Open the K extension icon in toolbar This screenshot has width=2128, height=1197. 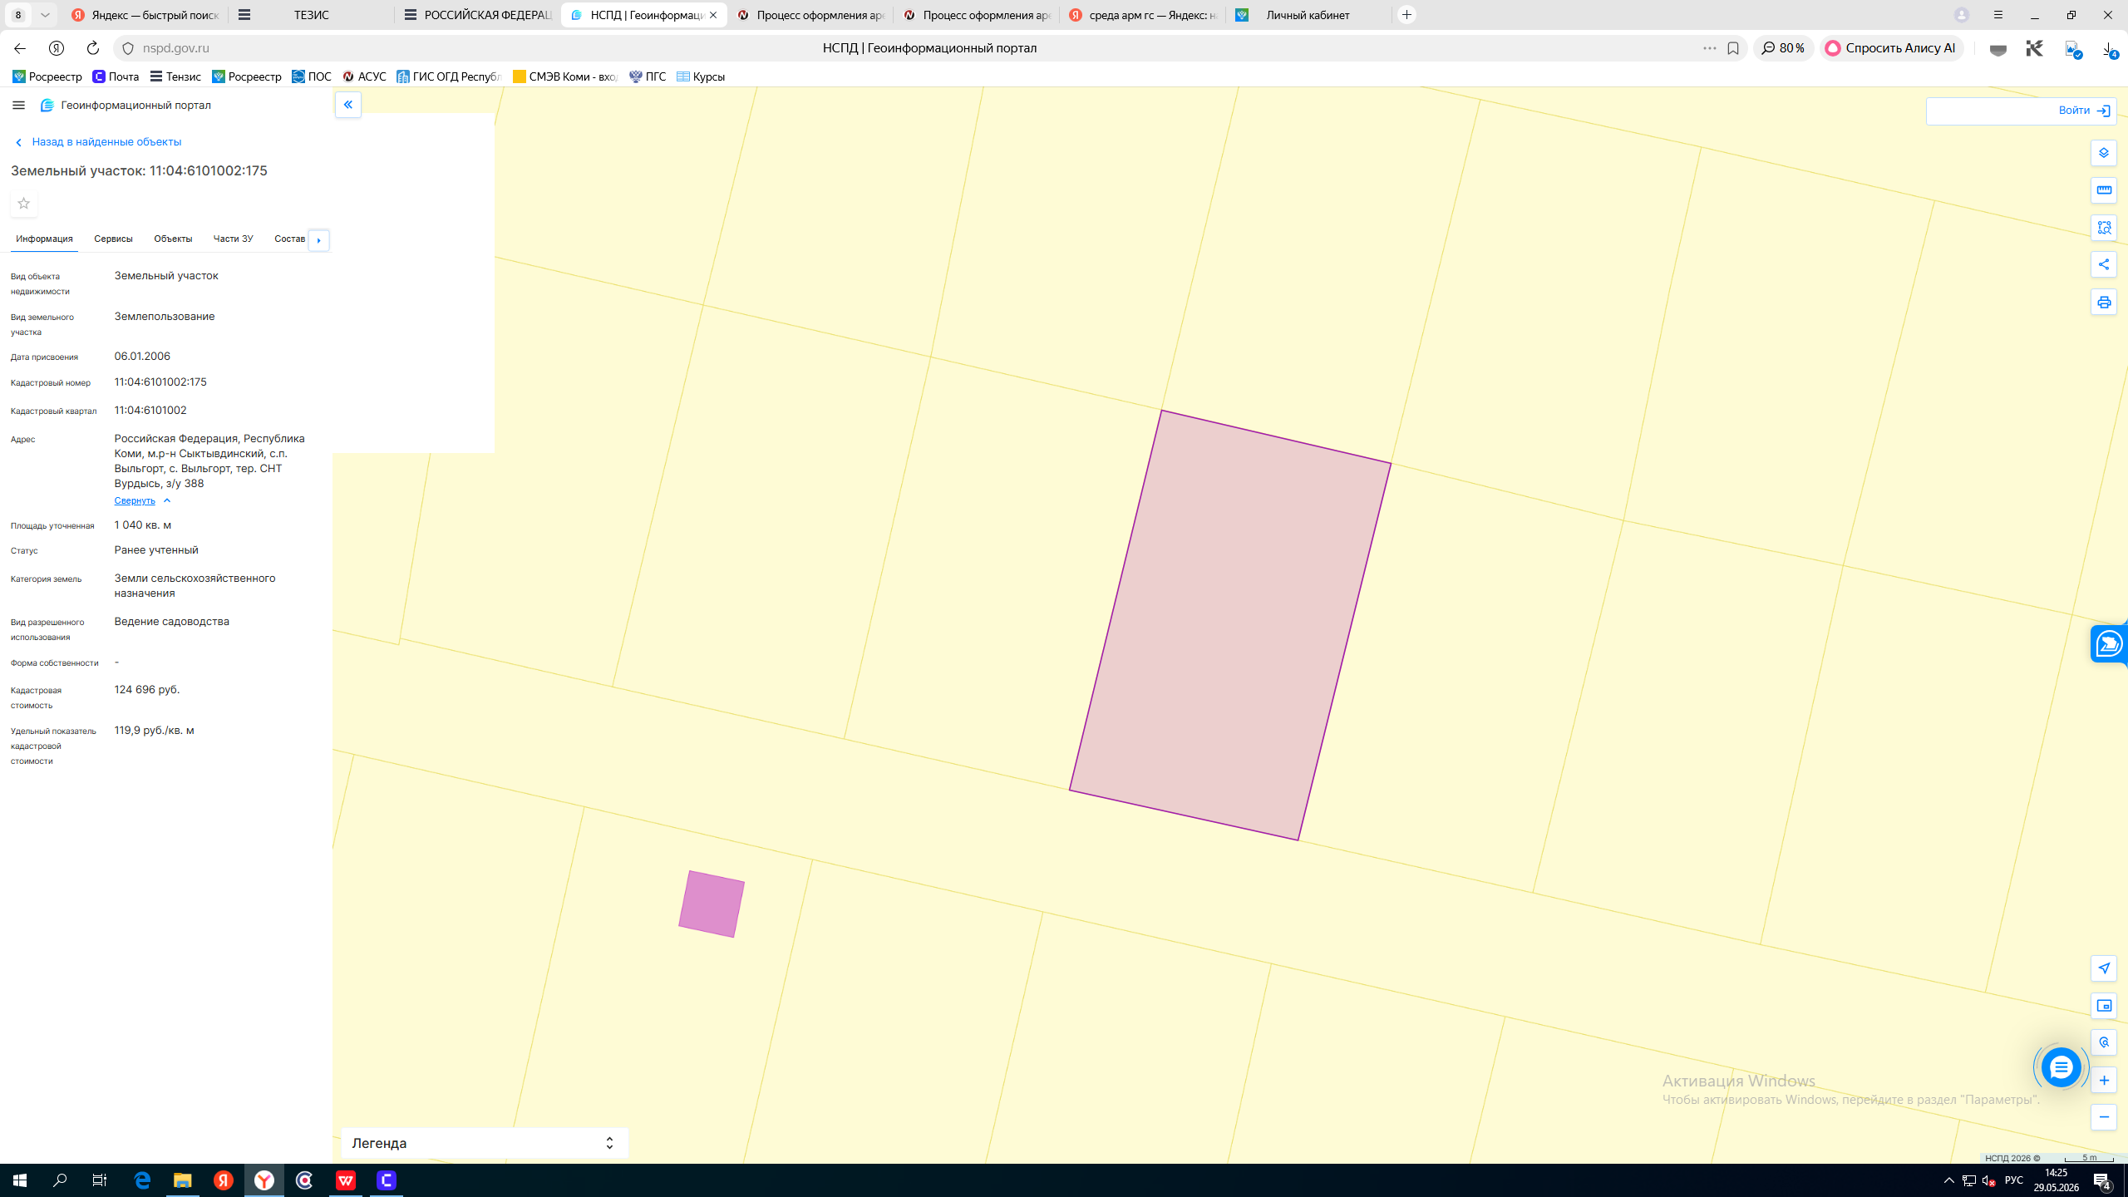click(x=2034, y=48)
